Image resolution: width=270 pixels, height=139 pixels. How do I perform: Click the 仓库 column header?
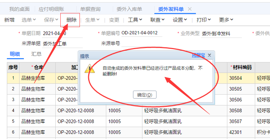click(x=37, y=68)
